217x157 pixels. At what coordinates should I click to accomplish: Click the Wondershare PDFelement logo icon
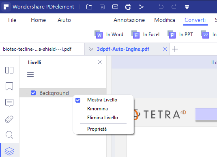(6, 7)
